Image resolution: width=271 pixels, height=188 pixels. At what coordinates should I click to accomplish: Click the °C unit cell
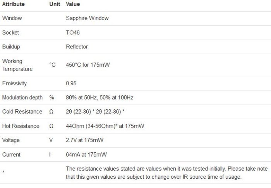click(x=53, y=65)
